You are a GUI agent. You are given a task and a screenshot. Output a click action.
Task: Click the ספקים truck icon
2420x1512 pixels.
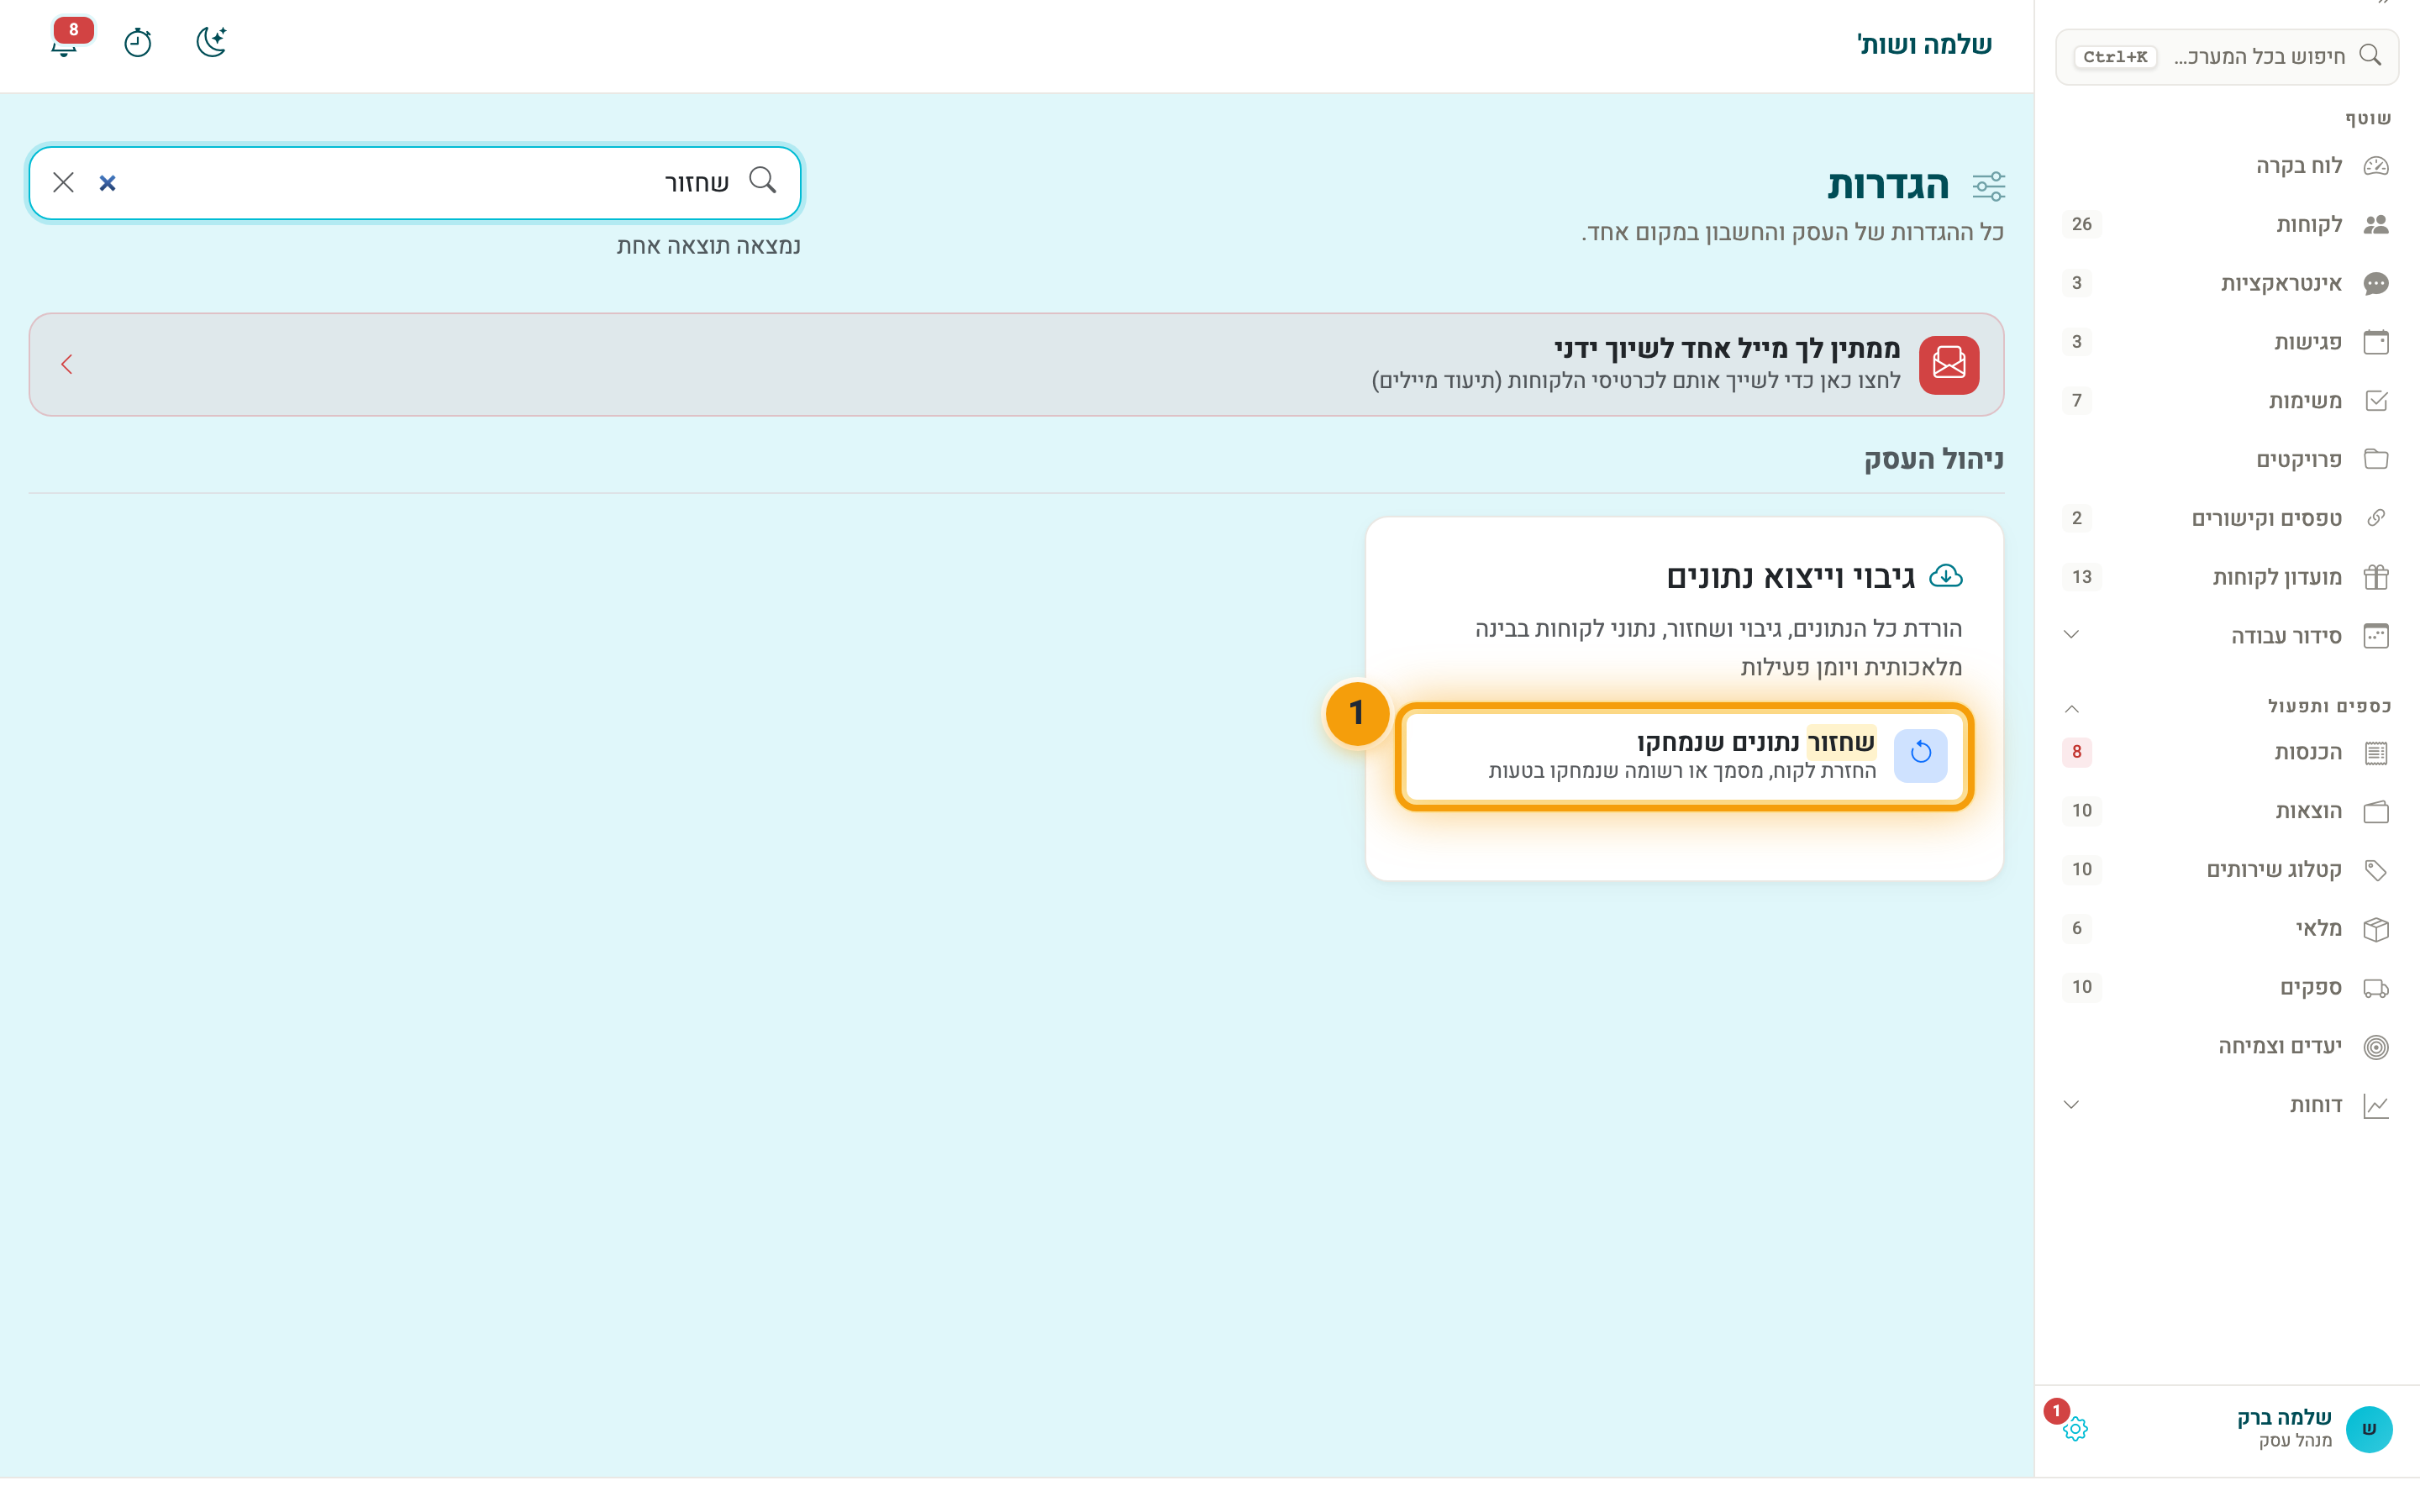tap(2376, 988)
